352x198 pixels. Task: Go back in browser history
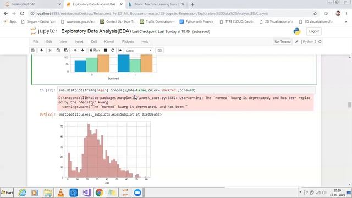coord(5,13)
